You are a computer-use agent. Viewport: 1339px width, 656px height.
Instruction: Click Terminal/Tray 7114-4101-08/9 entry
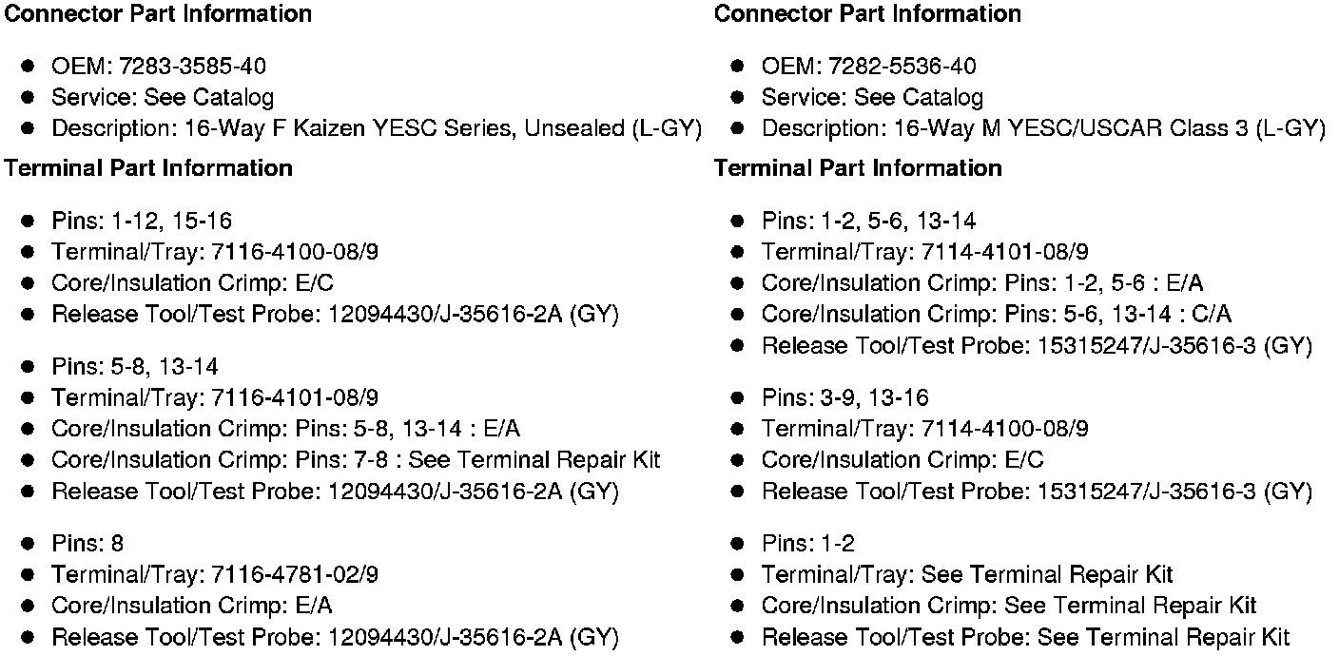click(924, 253)
